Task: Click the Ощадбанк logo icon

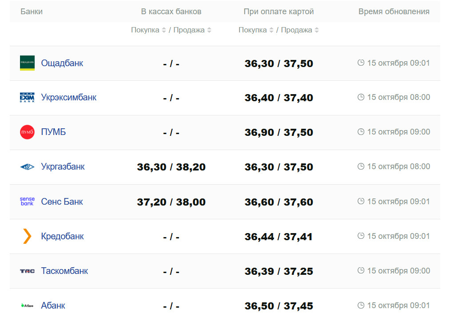Action: [x=27, y=63]
